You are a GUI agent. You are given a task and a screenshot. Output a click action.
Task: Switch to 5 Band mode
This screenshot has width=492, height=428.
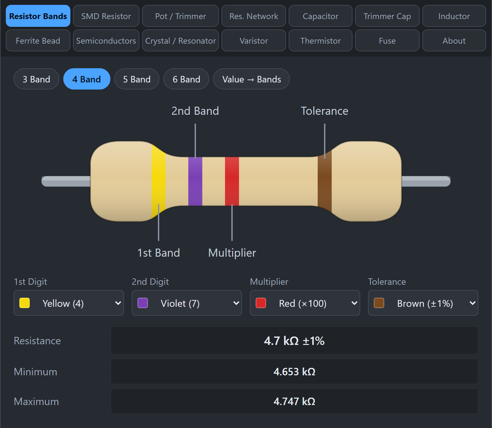tap(137, 79)
